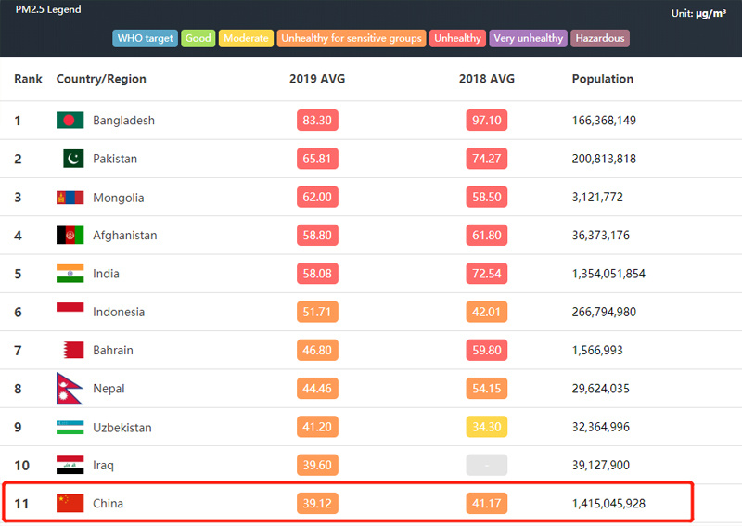742x526 pixels.
Task: Click Iraq's 2019 value 39.60
Action: [x=317, y=465]
